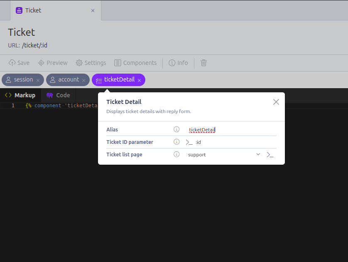Show page Info icon

tap(172, 63)
